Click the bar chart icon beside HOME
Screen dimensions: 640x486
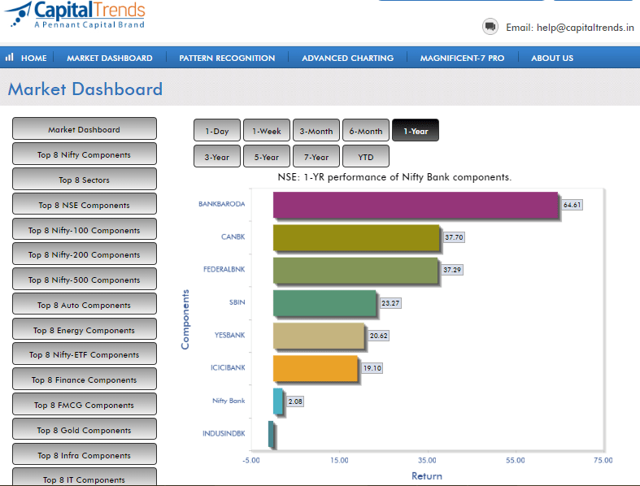[10, 57]
